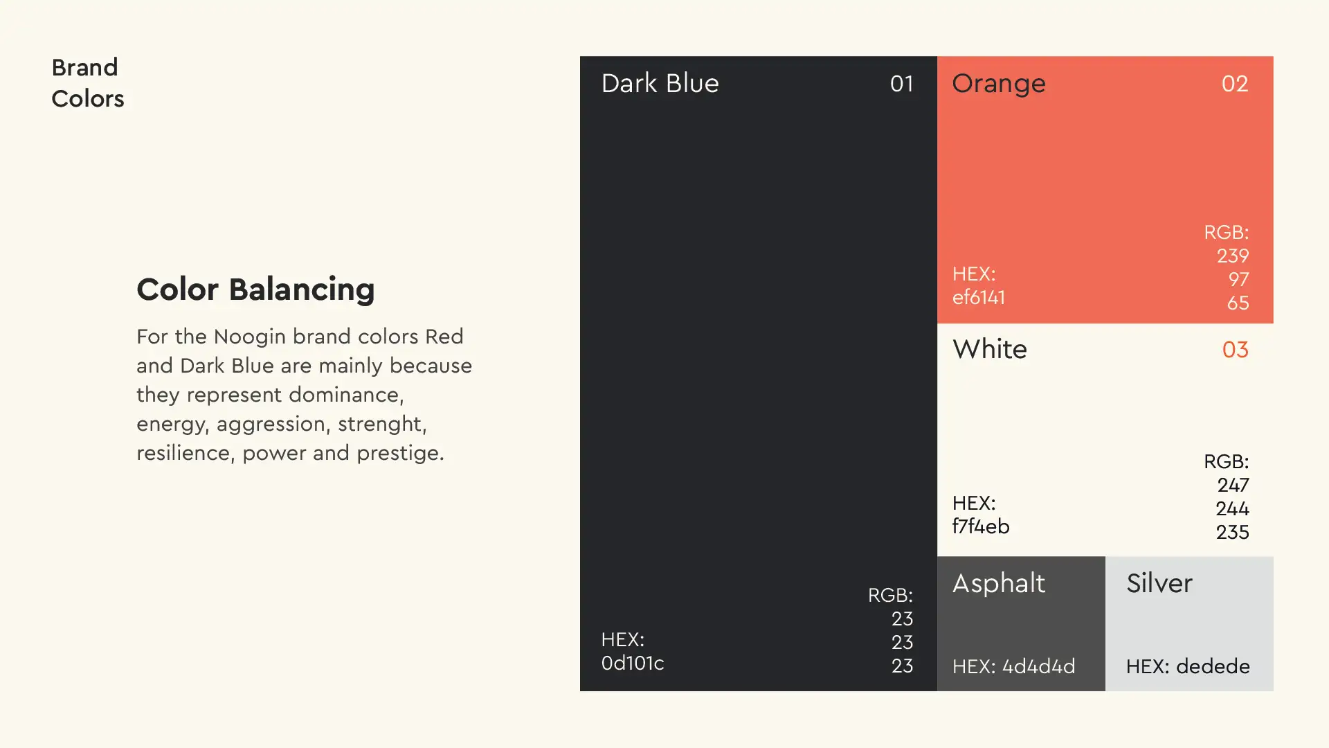Viewport: 1329px width, 748px height.
Task: Click the Dark Blue label text
Action: tap(660, 83)
